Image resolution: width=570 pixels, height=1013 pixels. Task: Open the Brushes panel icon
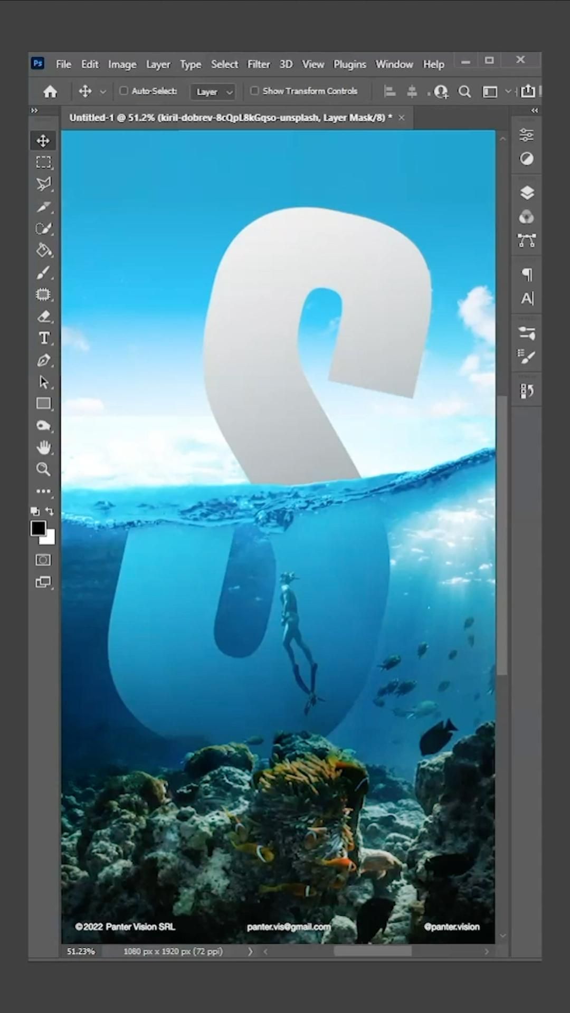[527, 357]
